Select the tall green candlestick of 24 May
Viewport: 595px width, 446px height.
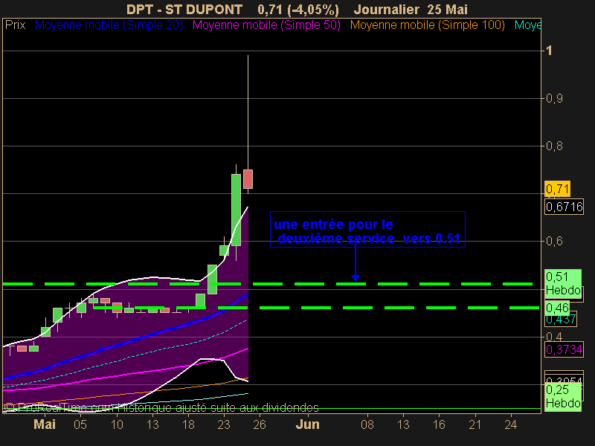pos(236,210)
